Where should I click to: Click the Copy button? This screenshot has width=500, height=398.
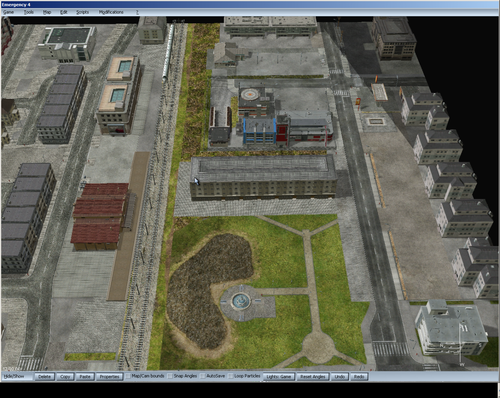tap(65, 376)
